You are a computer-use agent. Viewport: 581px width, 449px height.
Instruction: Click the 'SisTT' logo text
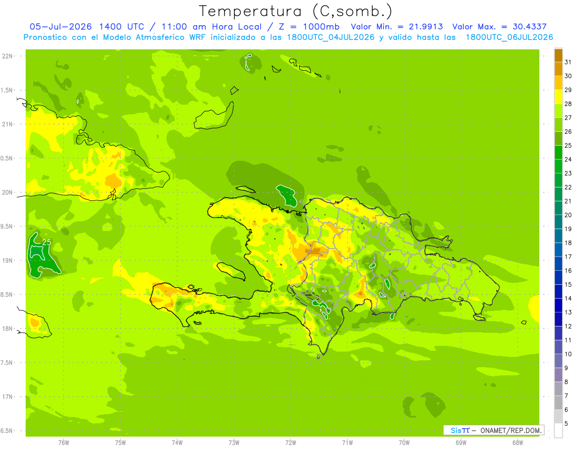pyautogui.click(x=459, y=430)
